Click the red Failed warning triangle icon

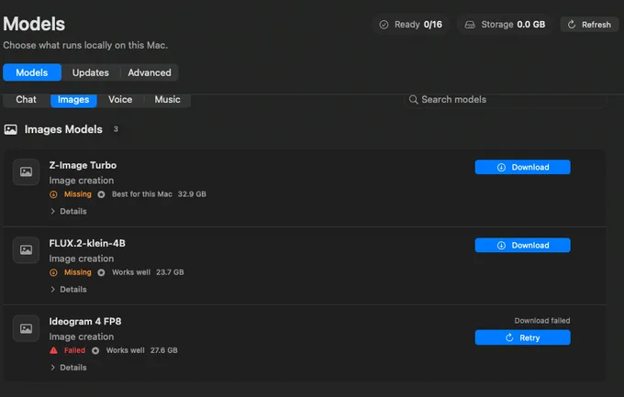point(53,350)
